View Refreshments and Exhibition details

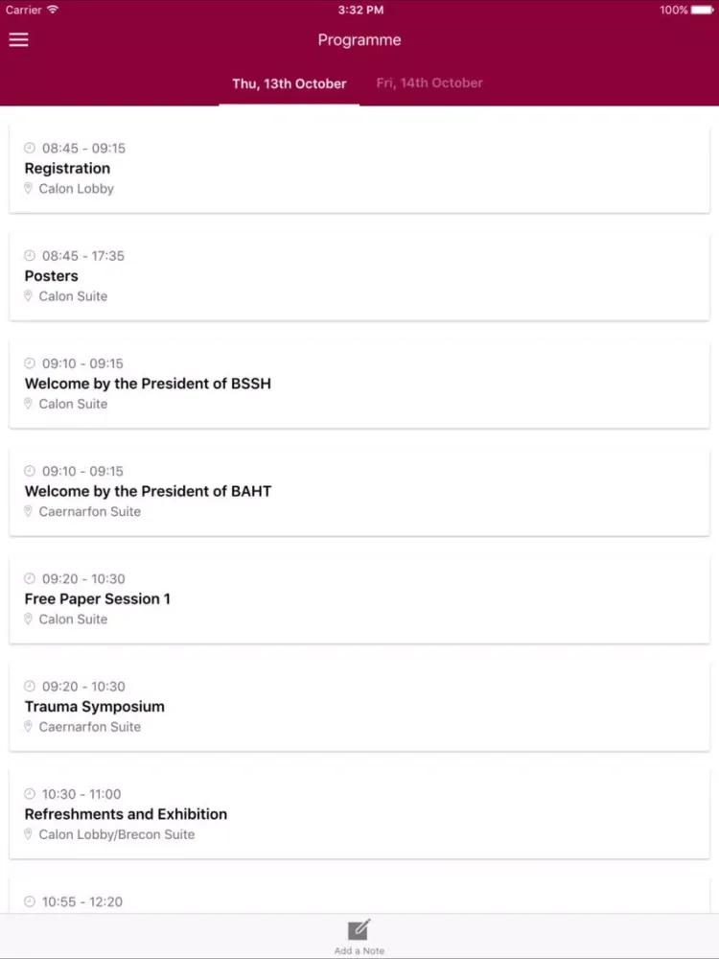click(359, 814)
